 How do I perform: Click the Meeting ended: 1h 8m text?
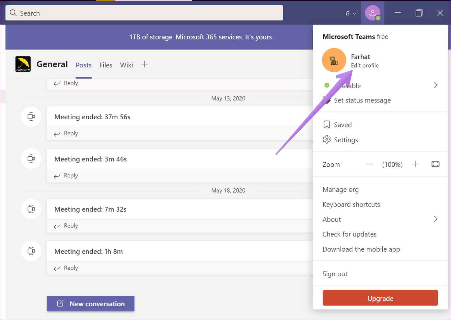[88, 252]
